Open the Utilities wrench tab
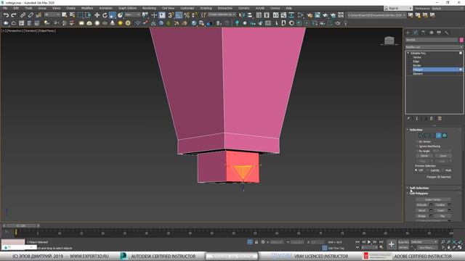 (447, 33)
